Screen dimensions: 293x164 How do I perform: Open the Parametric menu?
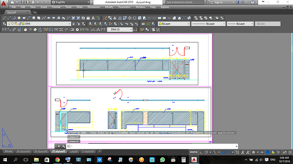[124, 7]
